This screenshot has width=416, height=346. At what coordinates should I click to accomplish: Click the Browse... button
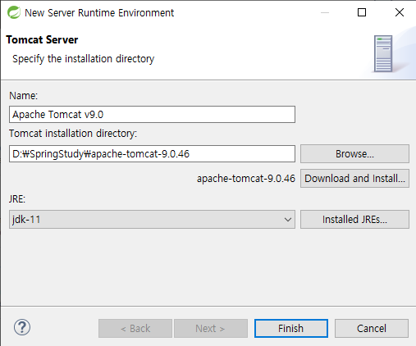pos(354,154)
